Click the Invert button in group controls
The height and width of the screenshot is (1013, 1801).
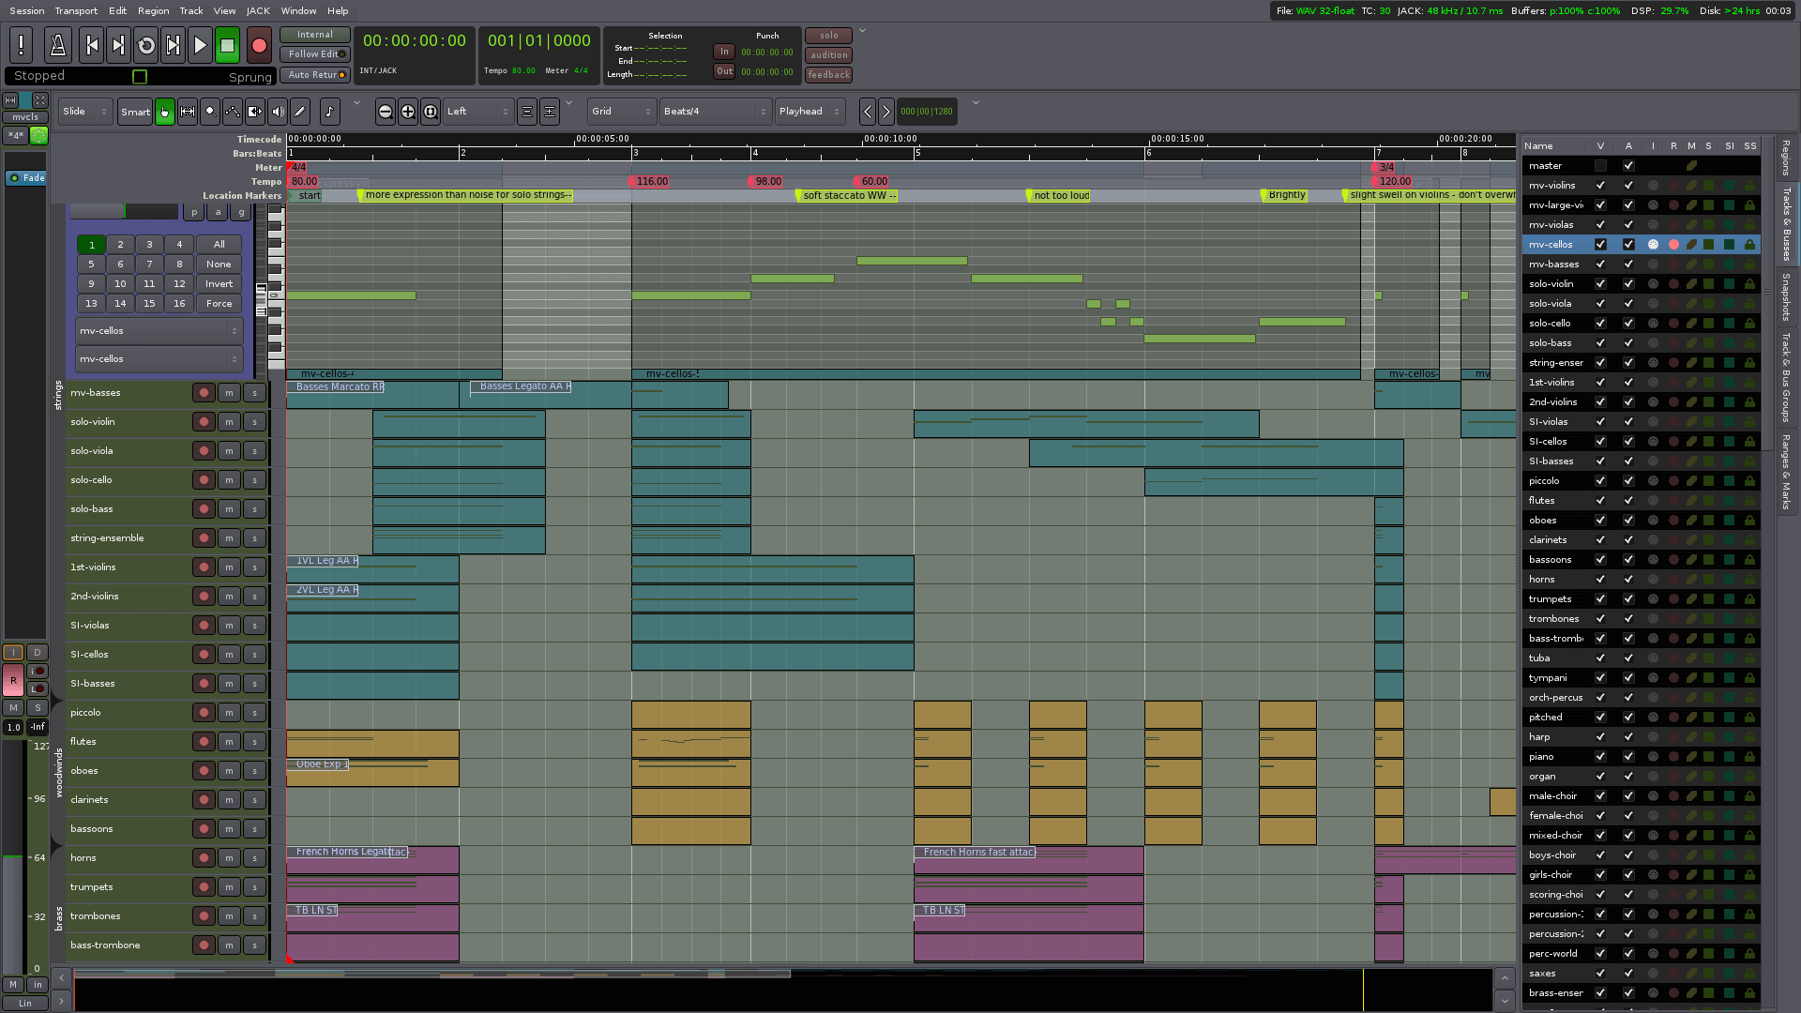coord(219,283)
